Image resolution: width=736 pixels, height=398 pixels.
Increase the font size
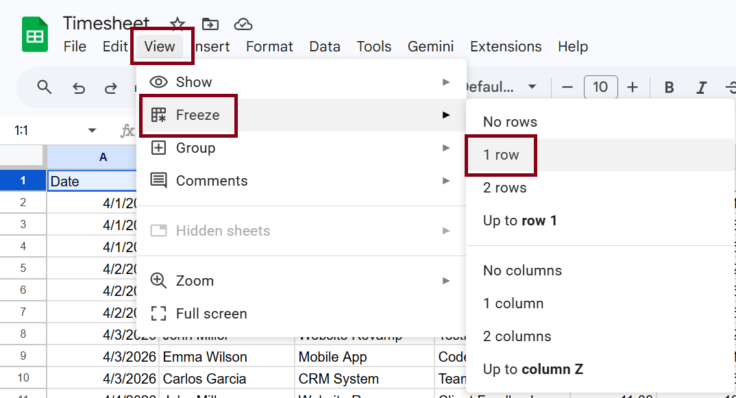click(x=633, y=87)
